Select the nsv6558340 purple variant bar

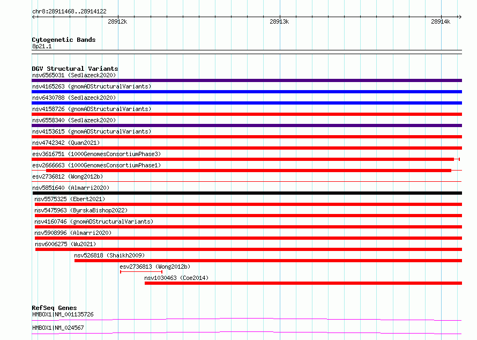247,125
